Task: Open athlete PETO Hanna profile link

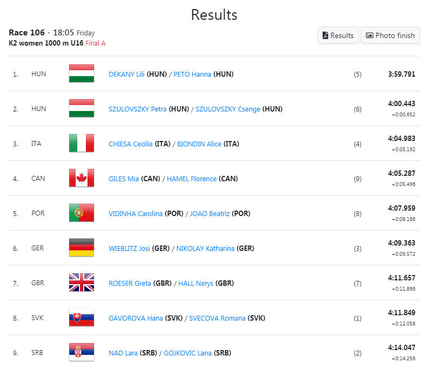Action: click(192, 75)
